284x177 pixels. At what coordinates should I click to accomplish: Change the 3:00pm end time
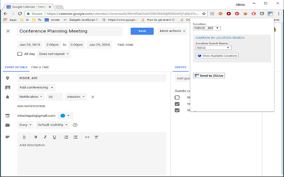(x=76, y=45)
